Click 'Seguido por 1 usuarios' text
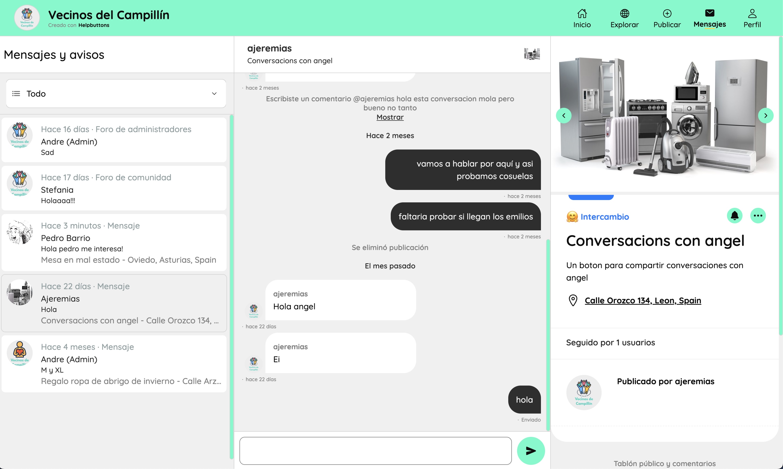Image resolution: width=783 pixels, height=469 pixels. [x=610, y=343]
